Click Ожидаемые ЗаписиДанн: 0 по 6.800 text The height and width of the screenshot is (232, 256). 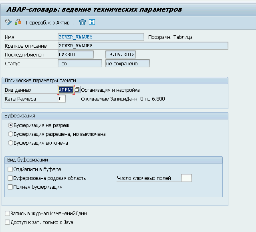(x=123, y=99)
